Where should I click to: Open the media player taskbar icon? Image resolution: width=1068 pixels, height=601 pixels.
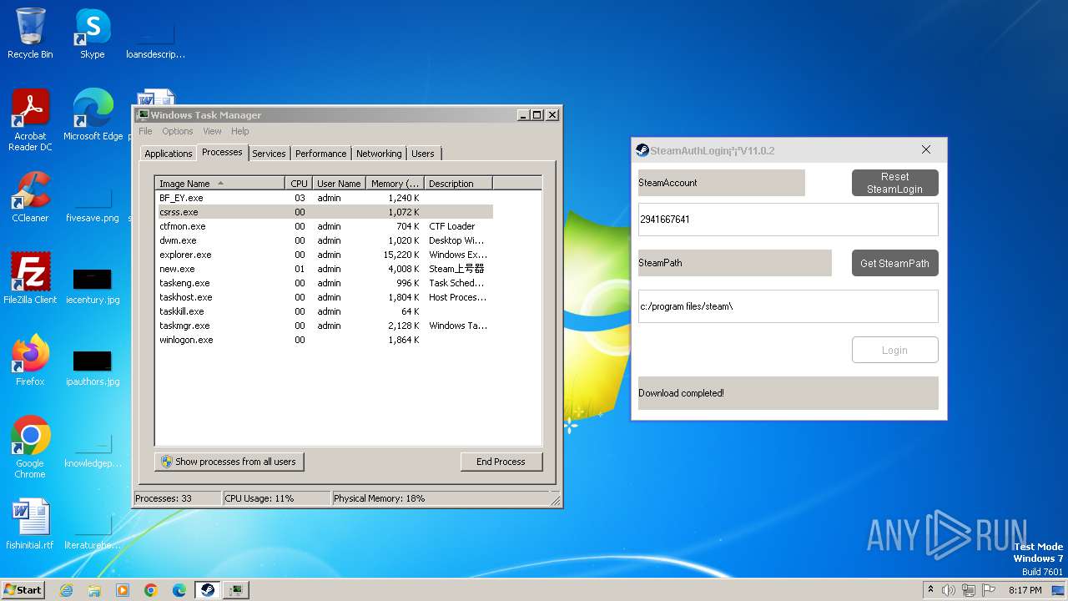click(x=123, y=590)
